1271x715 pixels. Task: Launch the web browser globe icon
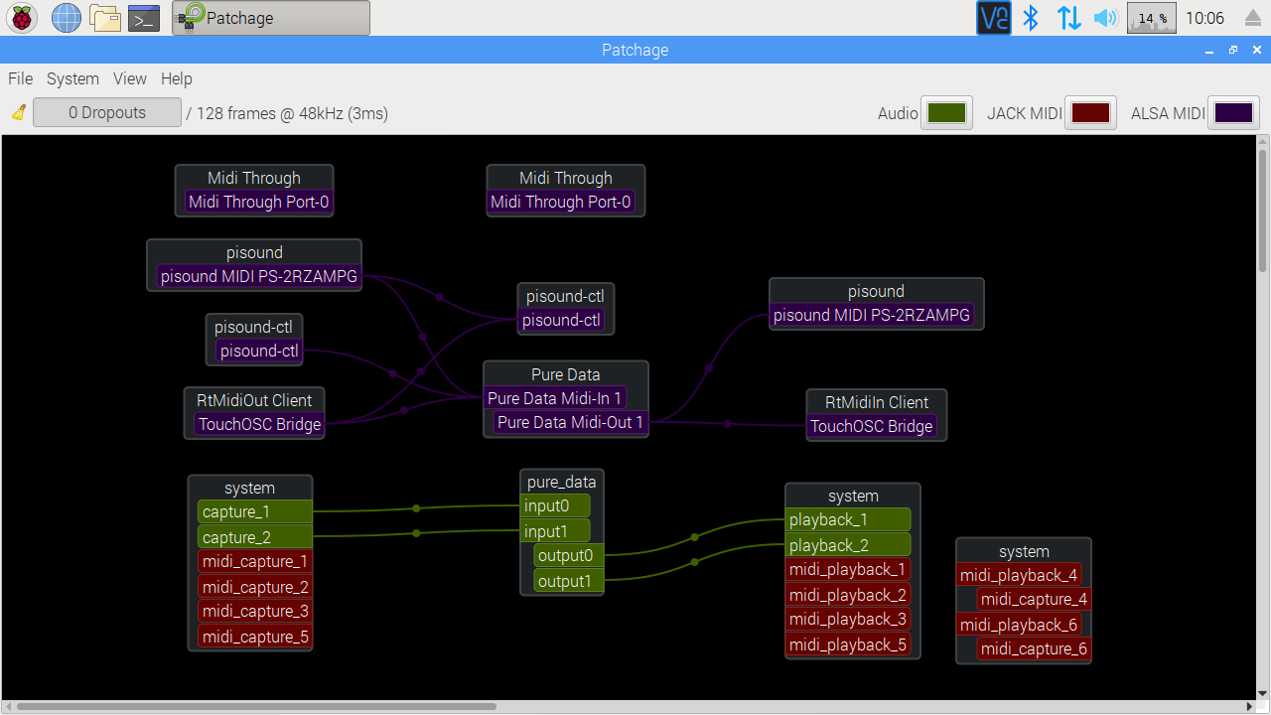tap(66, 18)
